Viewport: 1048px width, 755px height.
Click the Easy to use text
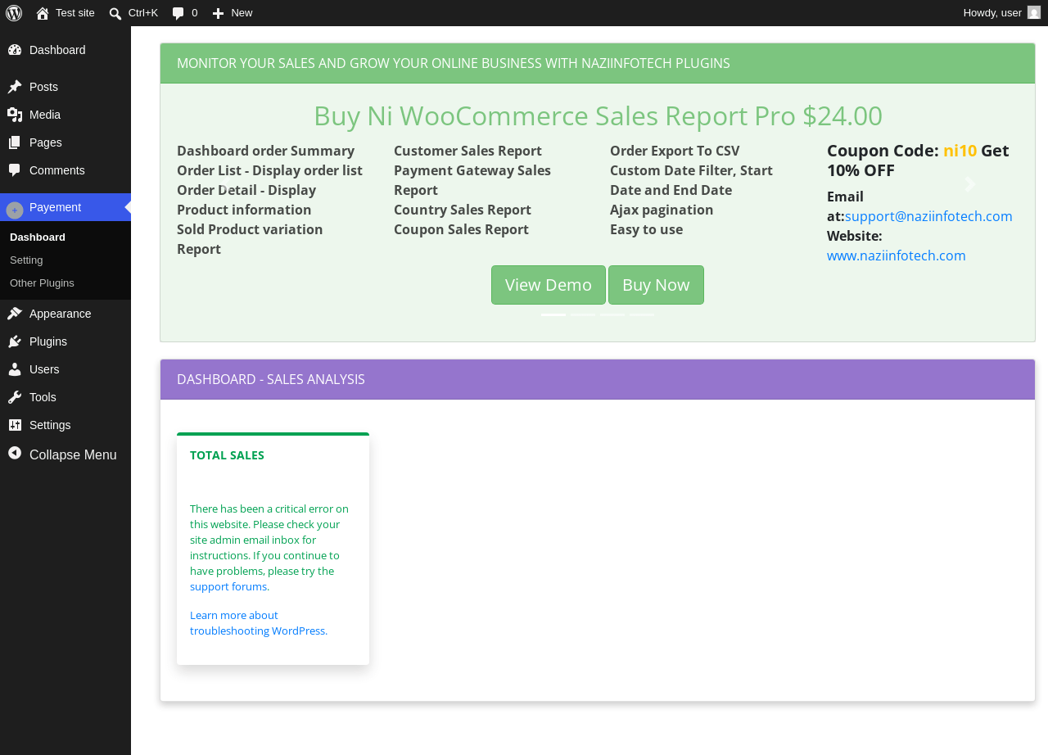(x=646, y=229)
